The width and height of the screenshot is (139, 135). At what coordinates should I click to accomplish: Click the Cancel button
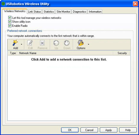click(x=89, y=130)
